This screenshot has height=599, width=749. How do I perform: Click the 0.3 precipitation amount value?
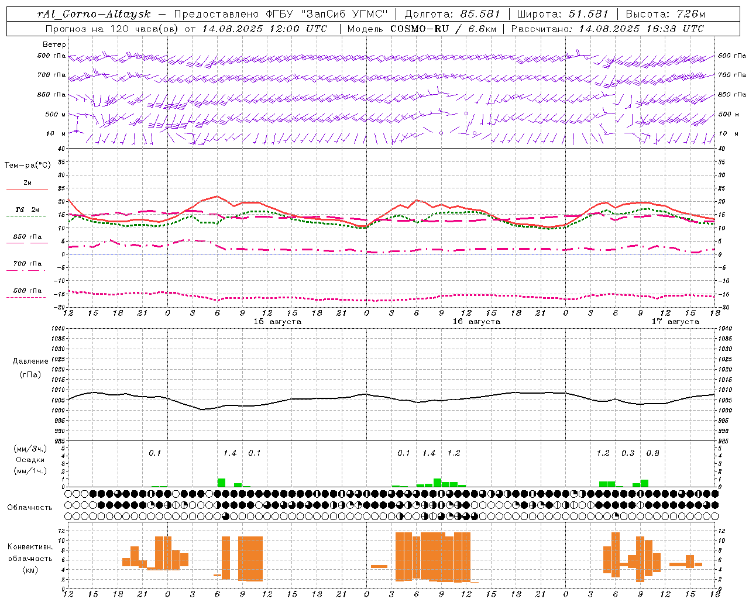point(628,453)
